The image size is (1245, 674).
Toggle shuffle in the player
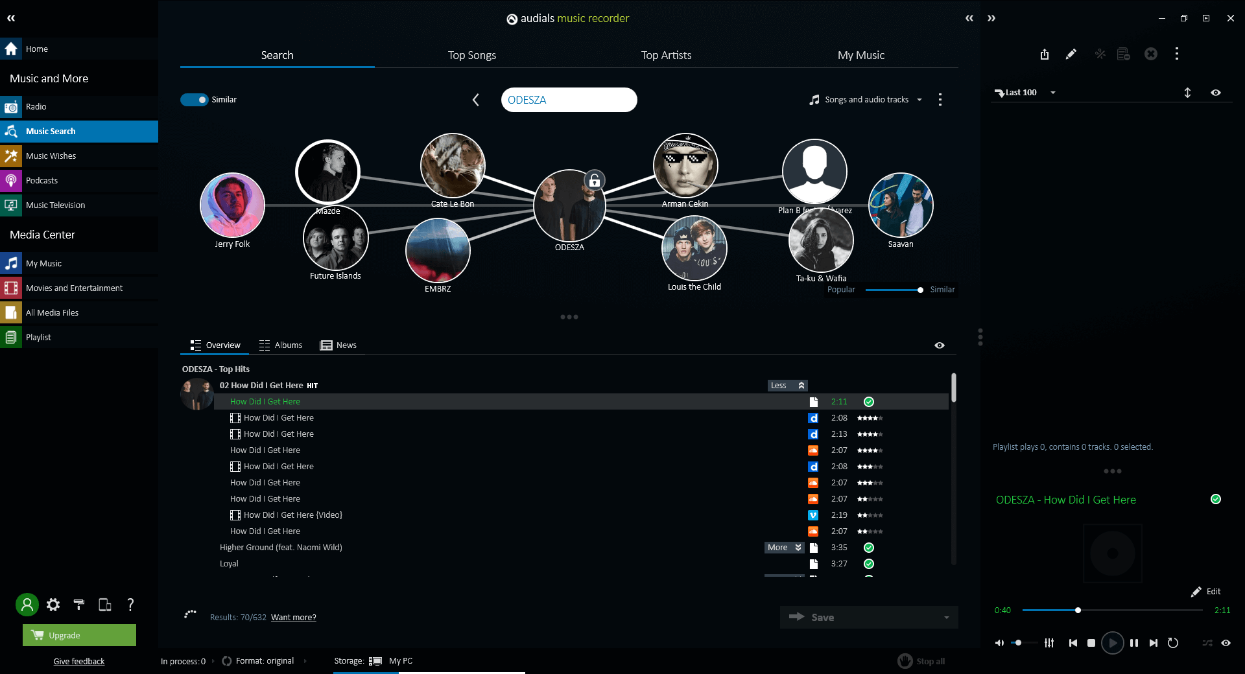point(1207,643)
